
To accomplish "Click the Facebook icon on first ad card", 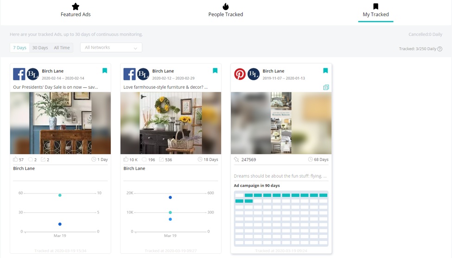I will (x=19, y=74).
